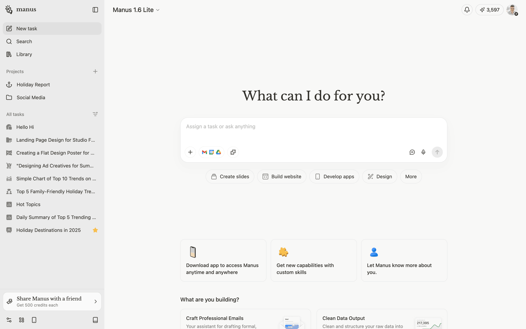Open Creating a Flat Design Poster task
Image resolution: width=526 pixels, height=329 pixels.
pyautogui.click(x=52, y=153)
